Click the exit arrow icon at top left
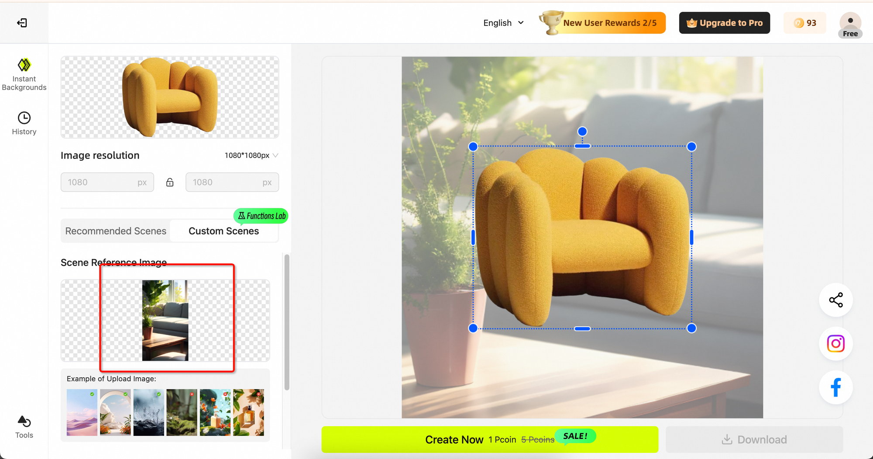The height and width of the screenshot is (459, 873). pyautogui.click(x=22, y=23)
